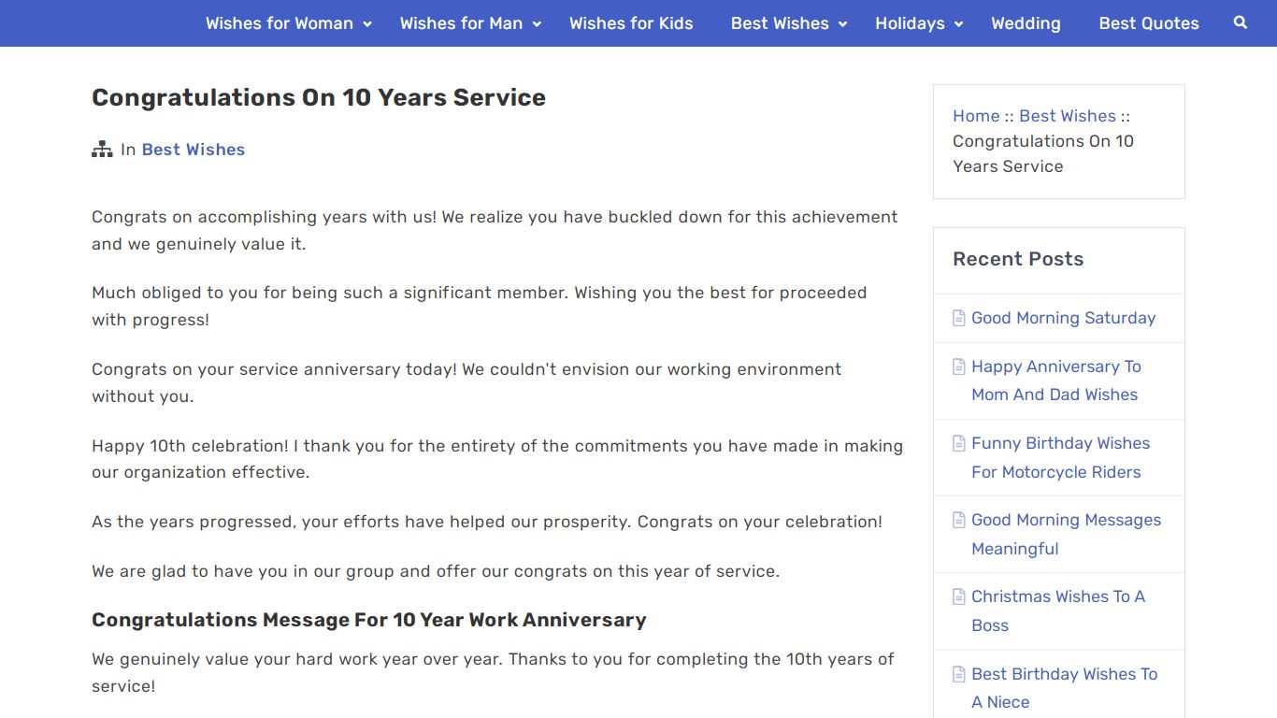Expand the Holidays dropdown arrow
1277x718 pixels.
(x=958, y=24)
